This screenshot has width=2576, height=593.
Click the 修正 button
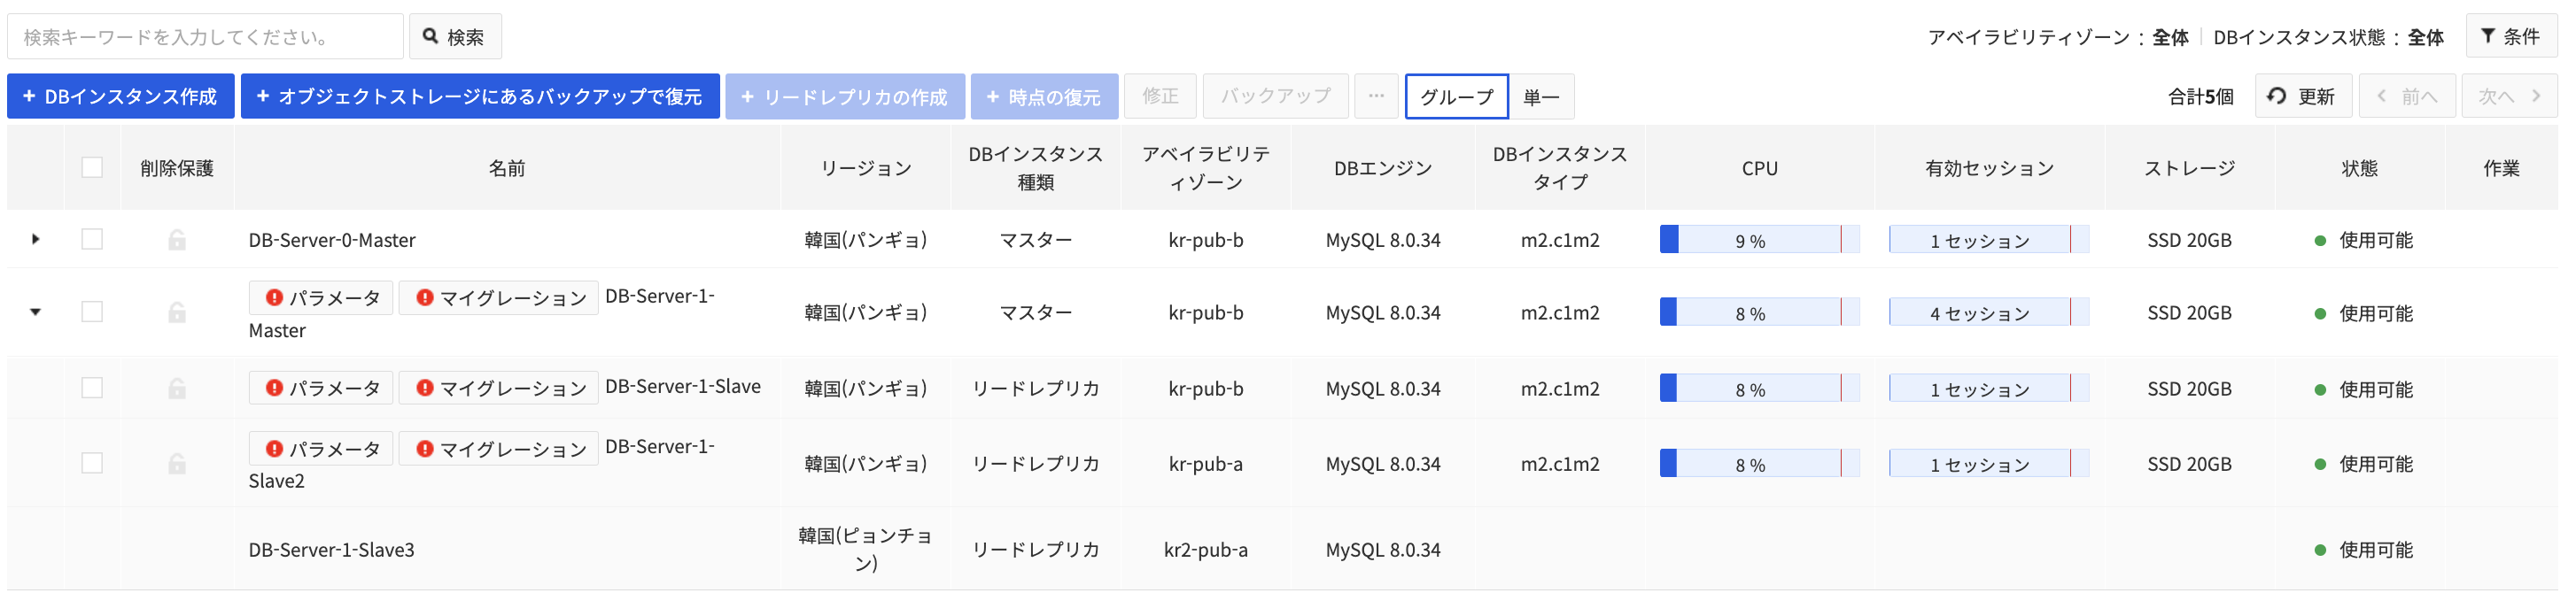1160,96
